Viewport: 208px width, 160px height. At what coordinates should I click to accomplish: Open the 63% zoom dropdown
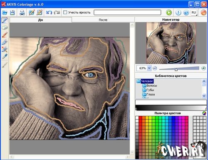(149, 68)
